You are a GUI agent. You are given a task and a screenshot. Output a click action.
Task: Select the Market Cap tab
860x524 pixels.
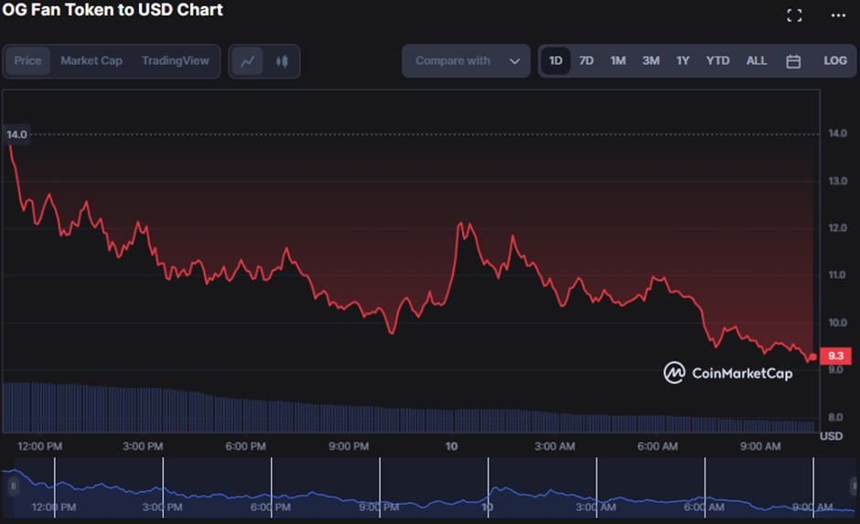click(91, 61)
